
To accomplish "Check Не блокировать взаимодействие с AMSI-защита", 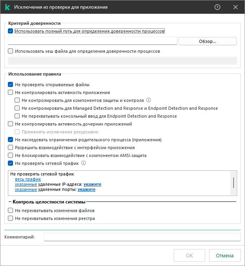I will click(x=11, y=155).
